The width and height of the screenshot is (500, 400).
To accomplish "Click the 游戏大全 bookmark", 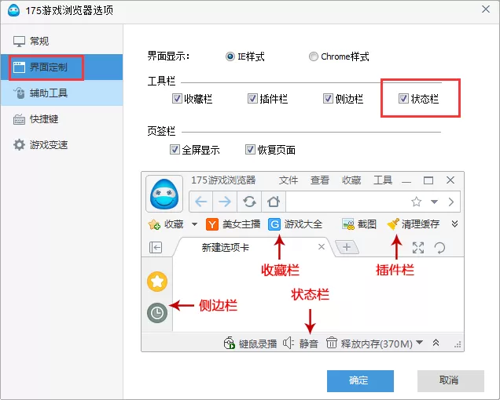I will coord(296,224).
